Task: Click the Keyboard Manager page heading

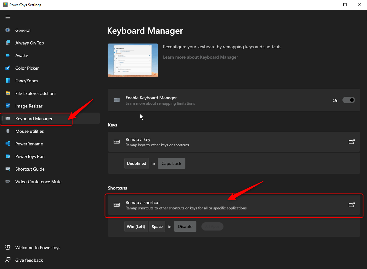Action: coord(145,31)
